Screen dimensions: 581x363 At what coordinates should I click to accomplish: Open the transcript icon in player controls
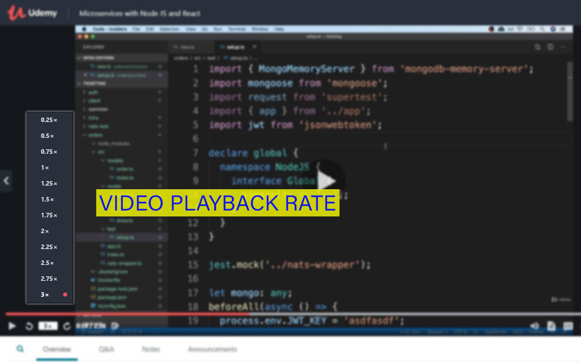(x=551, y=326)
